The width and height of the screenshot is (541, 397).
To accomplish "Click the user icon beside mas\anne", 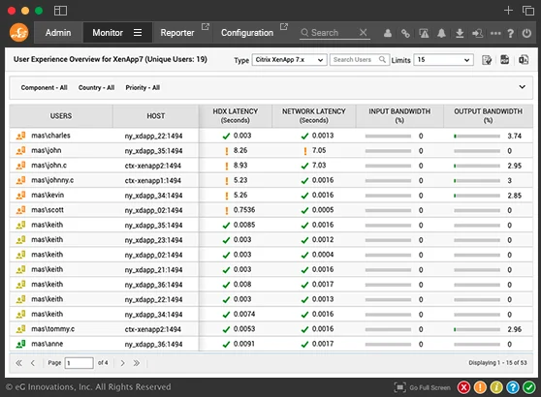I will click(x=20, y=344).
